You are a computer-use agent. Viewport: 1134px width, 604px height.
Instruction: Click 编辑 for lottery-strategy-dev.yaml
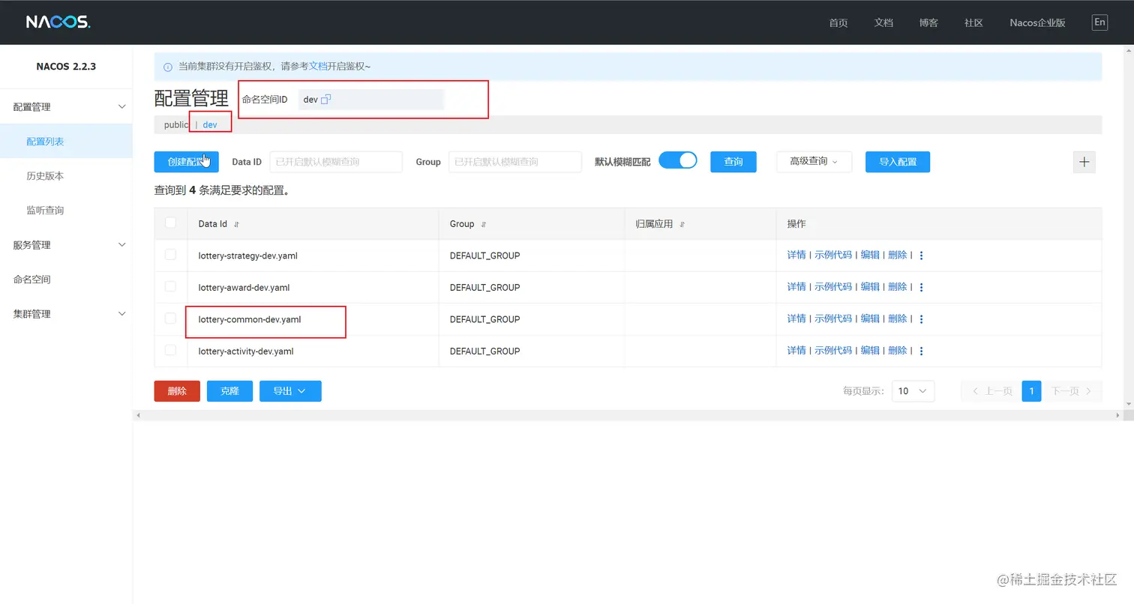point(870,256)
